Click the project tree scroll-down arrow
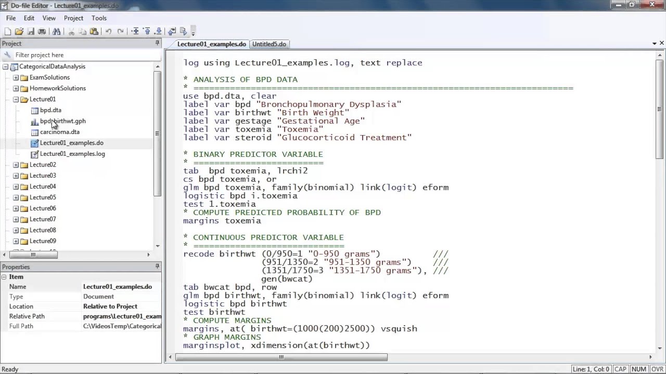The width and height of the screenshot is (666, 374). coord(157,246)
